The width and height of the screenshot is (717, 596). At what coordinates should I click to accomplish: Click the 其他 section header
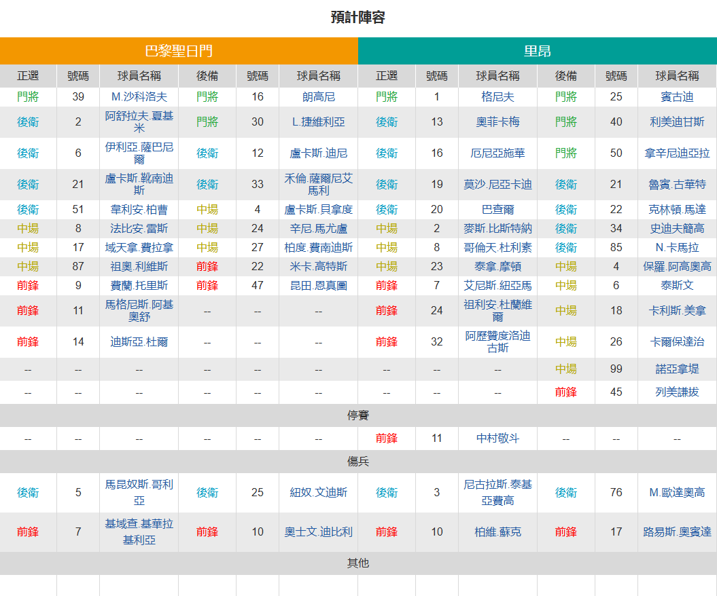coord(358,563)
